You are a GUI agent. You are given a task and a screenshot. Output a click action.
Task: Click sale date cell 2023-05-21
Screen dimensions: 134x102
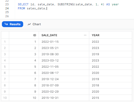(64, 48)
